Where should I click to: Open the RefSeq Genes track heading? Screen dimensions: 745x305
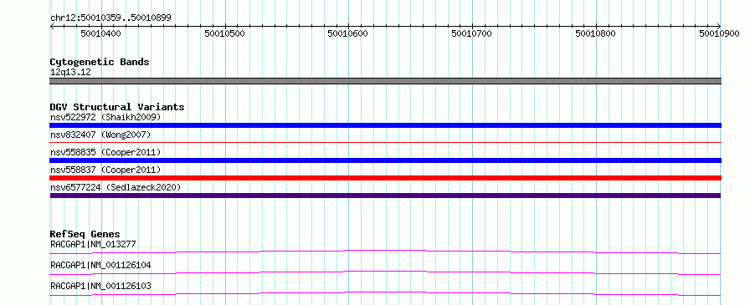[x=85, y=234]
